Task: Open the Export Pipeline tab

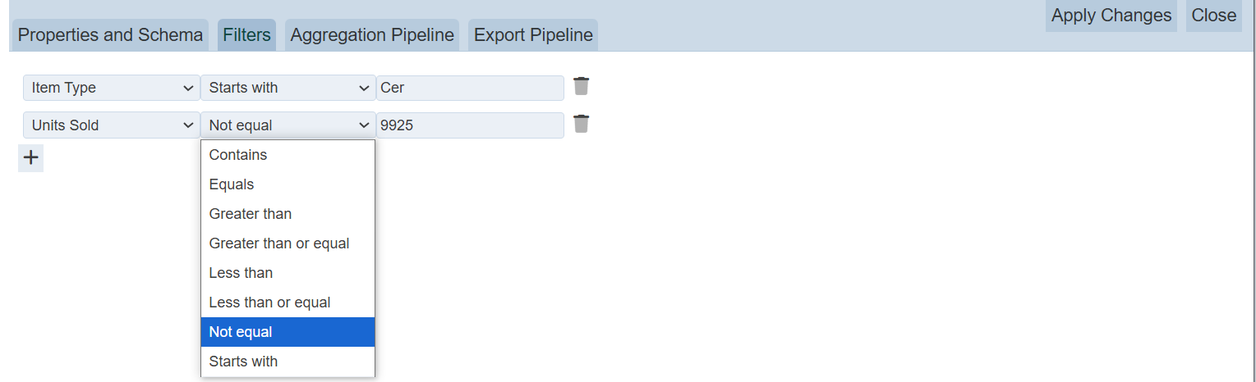Action: (x=533, y=35)
